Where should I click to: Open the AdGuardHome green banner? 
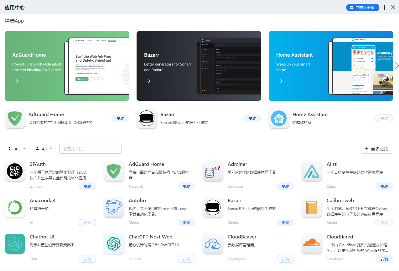pyautogui.click(x=67, y=66)
